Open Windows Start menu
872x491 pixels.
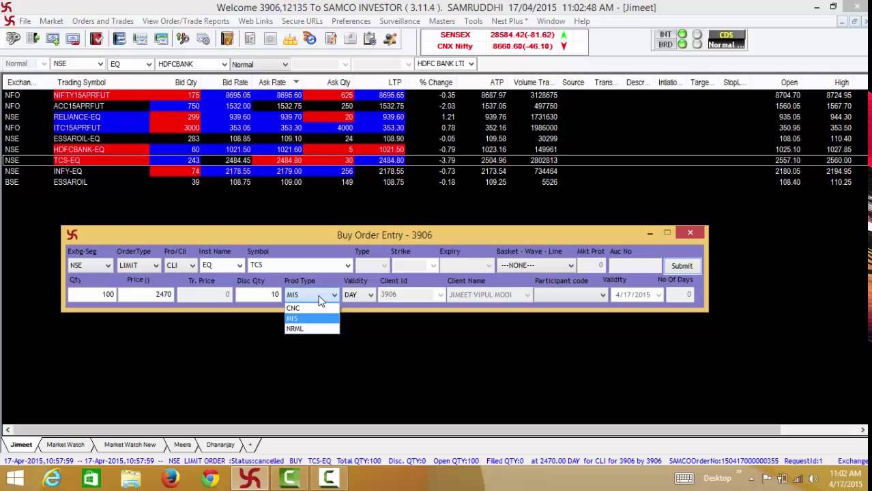[x=14, y=478]
